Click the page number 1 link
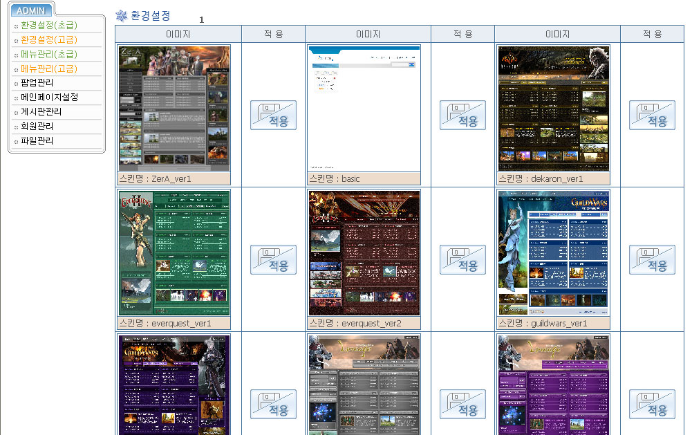Image resolution: width=692 pixels, height=435 pixels. (202, 20)
